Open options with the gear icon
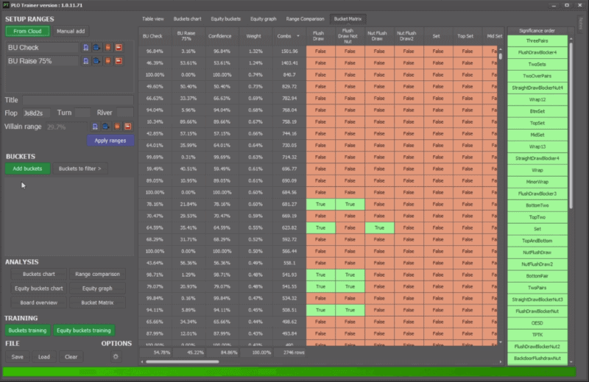 click(116, 356)
